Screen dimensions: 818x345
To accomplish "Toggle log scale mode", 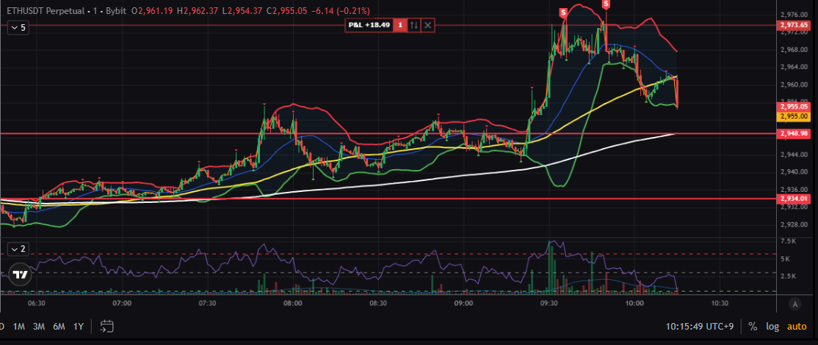I will pyautogui.click(x=772, y=326).
